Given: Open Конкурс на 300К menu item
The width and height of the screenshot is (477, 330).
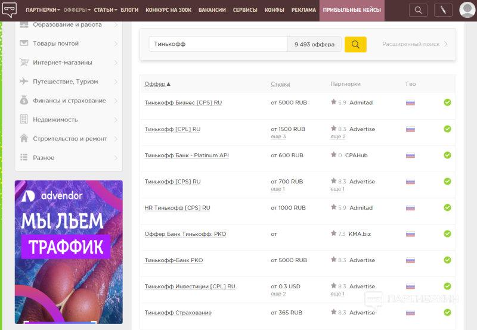Looking at the screenshot, I should click(x=169, y=10).
